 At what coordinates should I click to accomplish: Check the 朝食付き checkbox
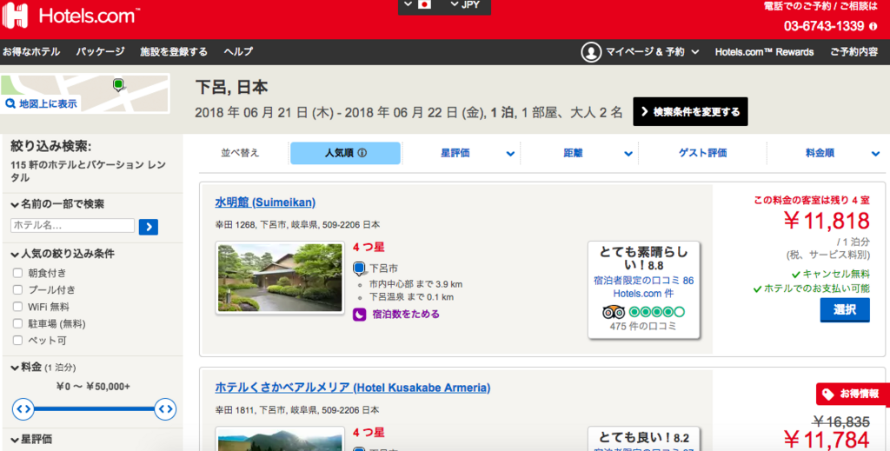coord(17,273)
